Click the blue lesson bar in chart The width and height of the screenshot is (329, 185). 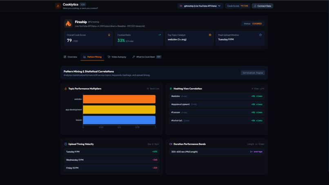tap(119, 120)
